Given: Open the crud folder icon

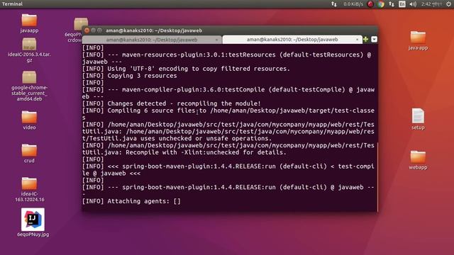Looking at the screenshot, I should pyautogui.click(x=29, y=150).
